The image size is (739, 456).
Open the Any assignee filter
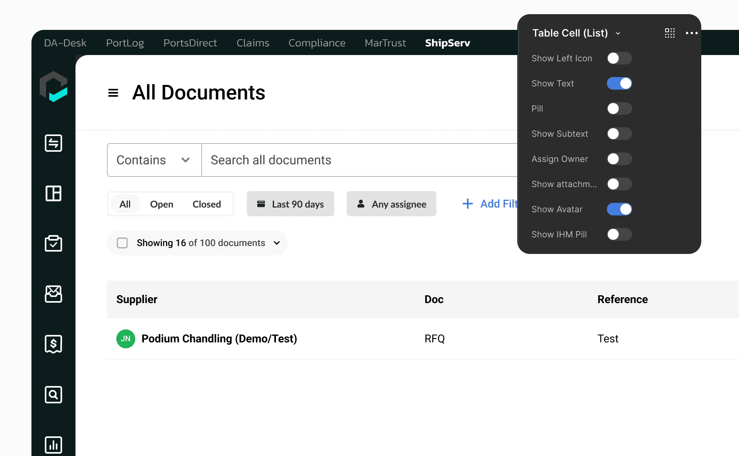pyautogui.click(x=392, y=204)
